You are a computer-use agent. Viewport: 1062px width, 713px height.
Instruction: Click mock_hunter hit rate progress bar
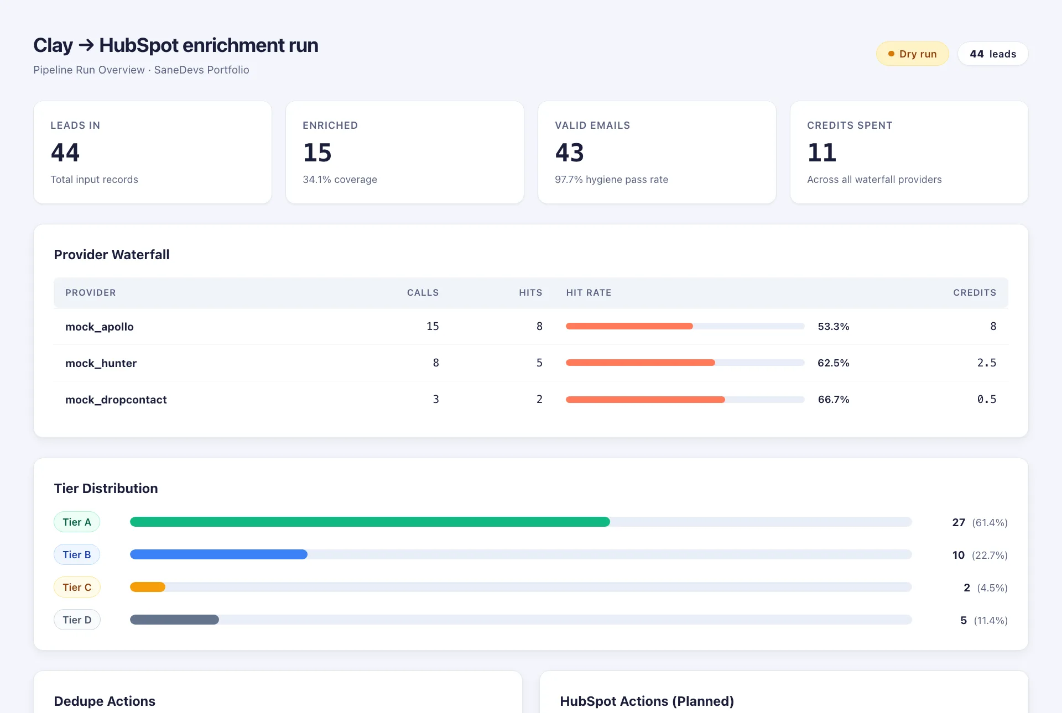tap(685, 363)
